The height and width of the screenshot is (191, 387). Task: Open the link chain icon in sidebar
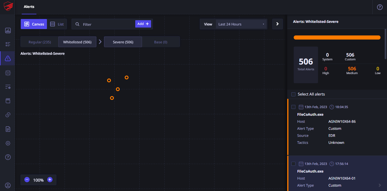point(8,115)
